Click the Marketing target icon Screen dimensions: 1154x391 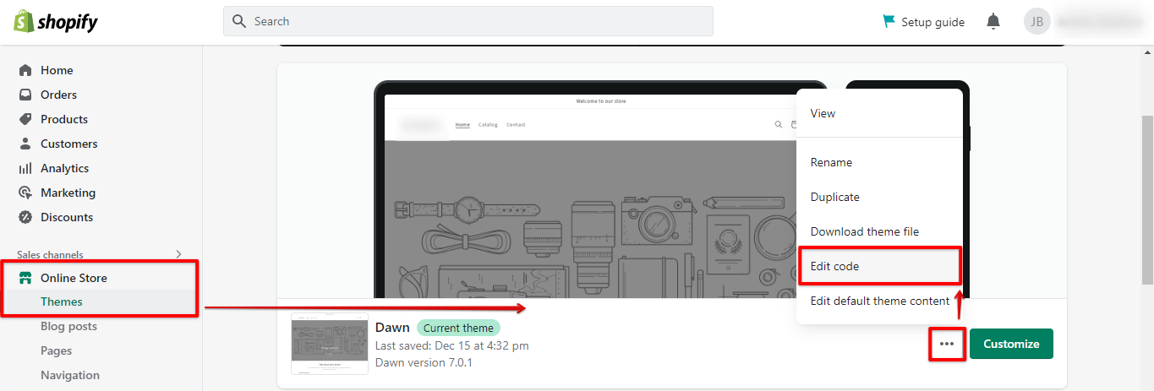(25, 193)
